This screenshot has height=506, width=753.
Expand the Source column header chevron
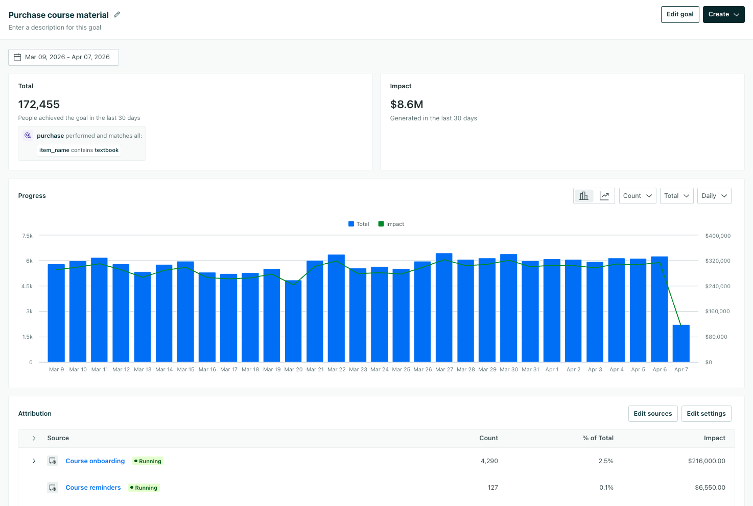coord(34,438)
